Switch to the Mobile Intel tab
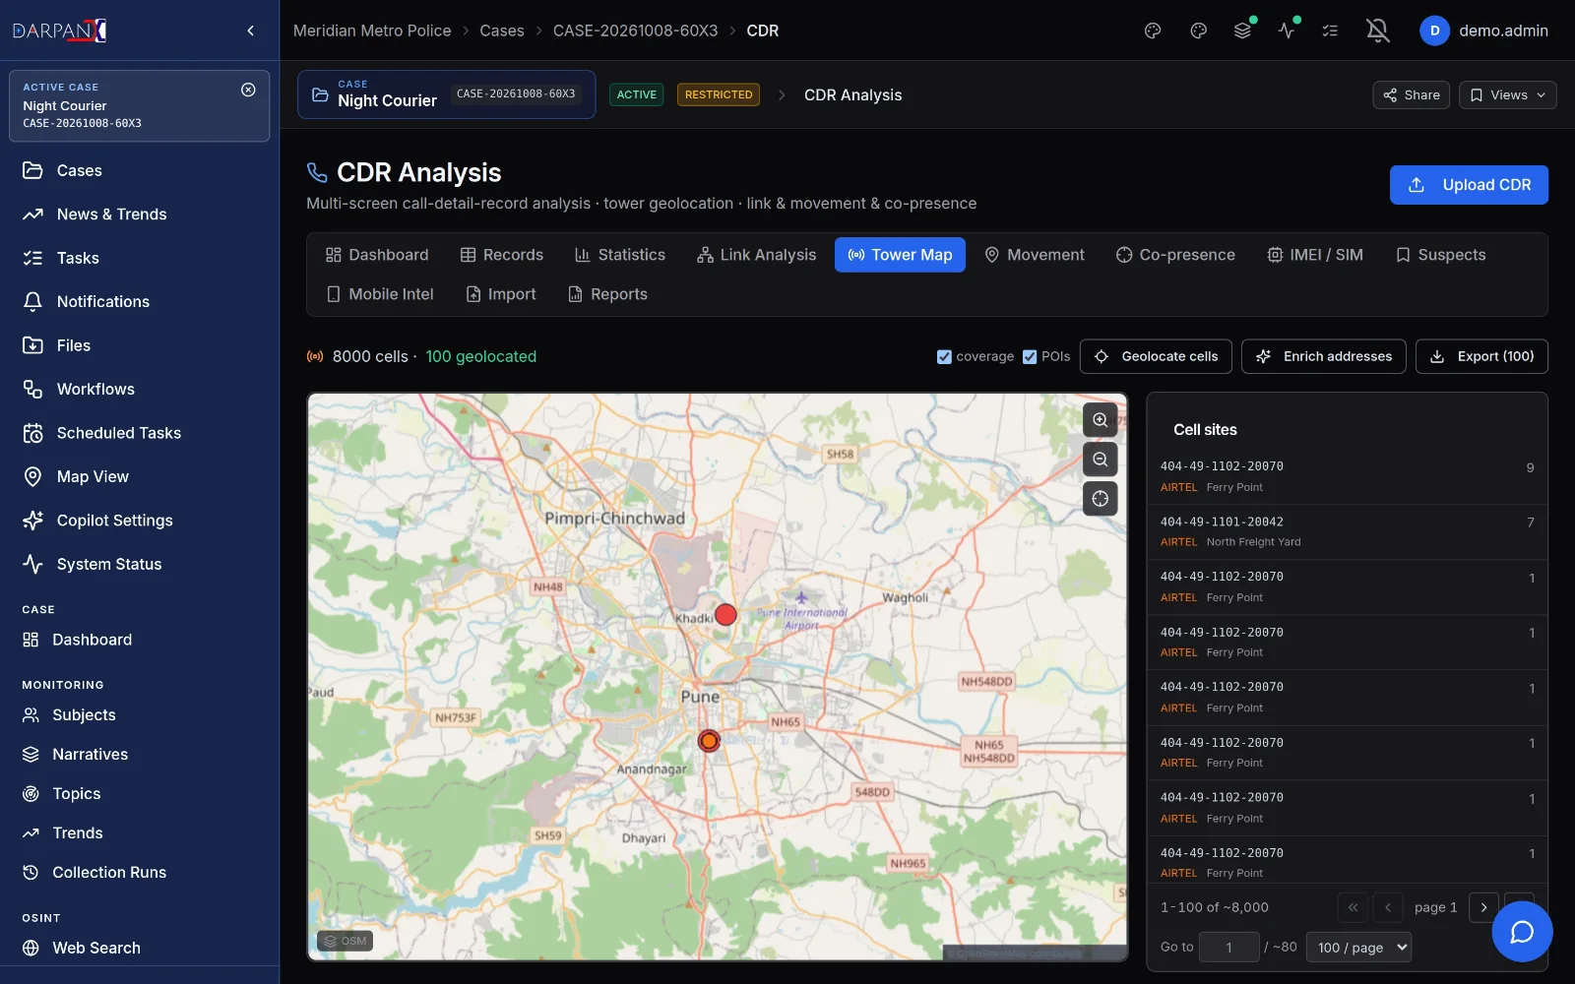 380,294
